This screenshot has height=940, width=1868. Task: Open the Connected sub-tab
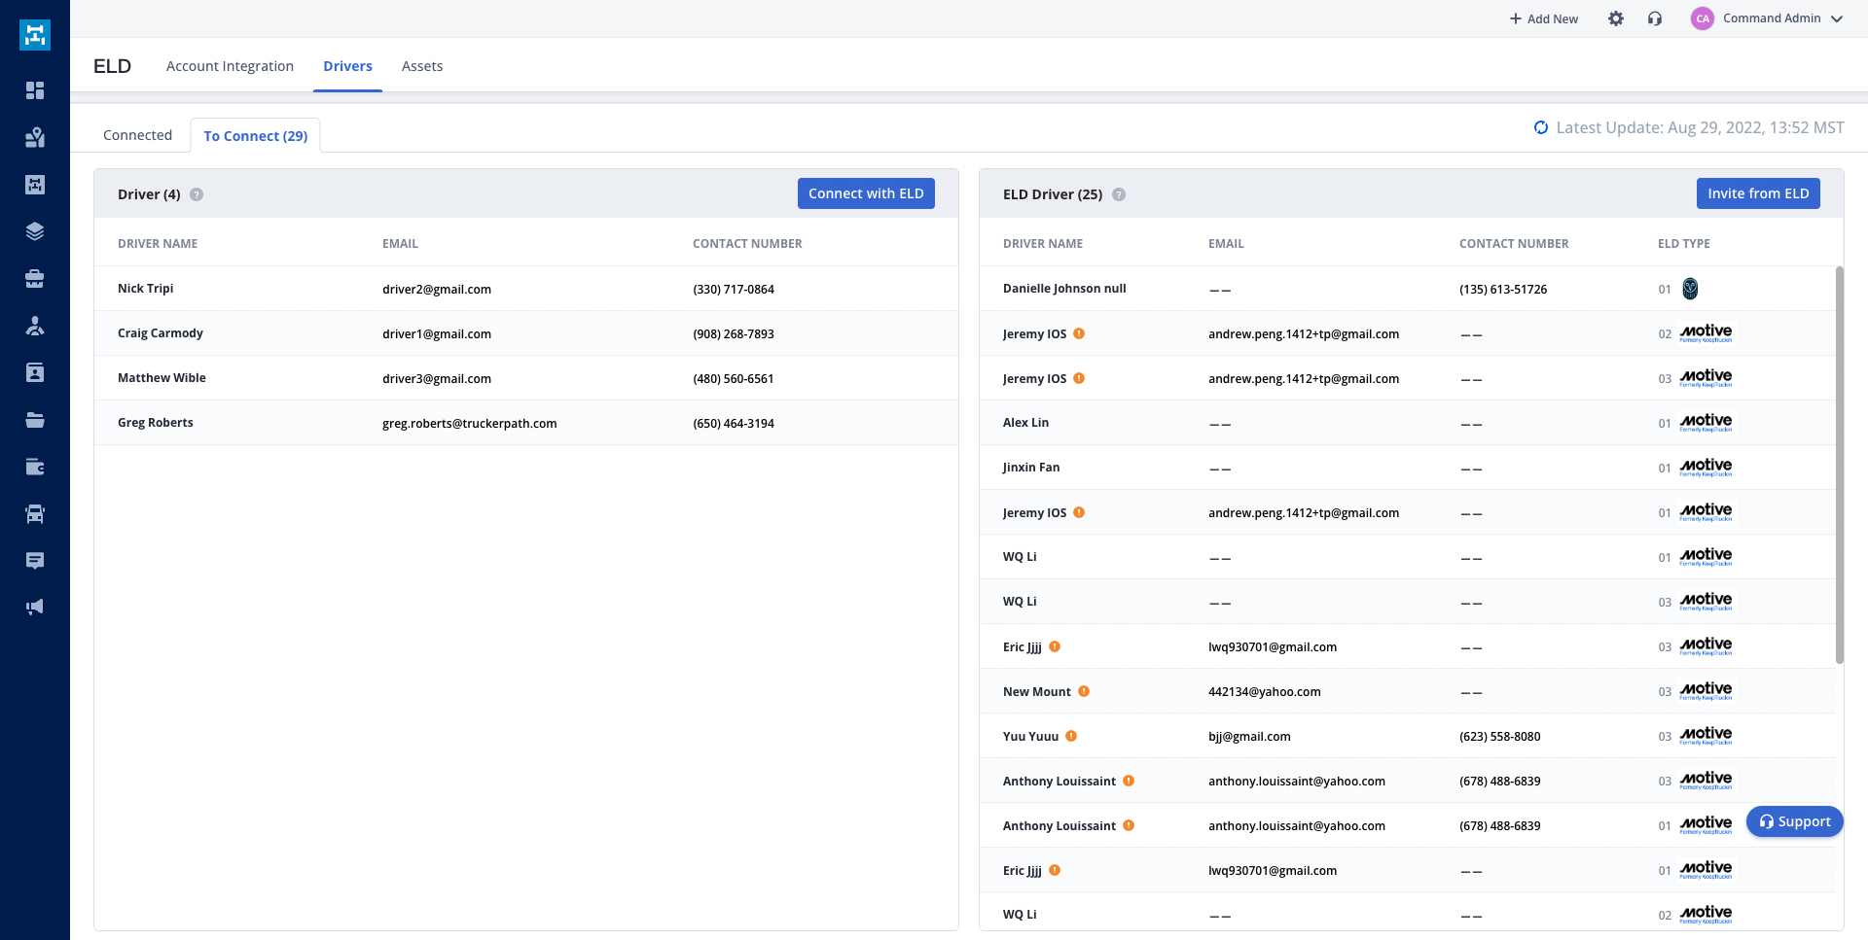137,135
